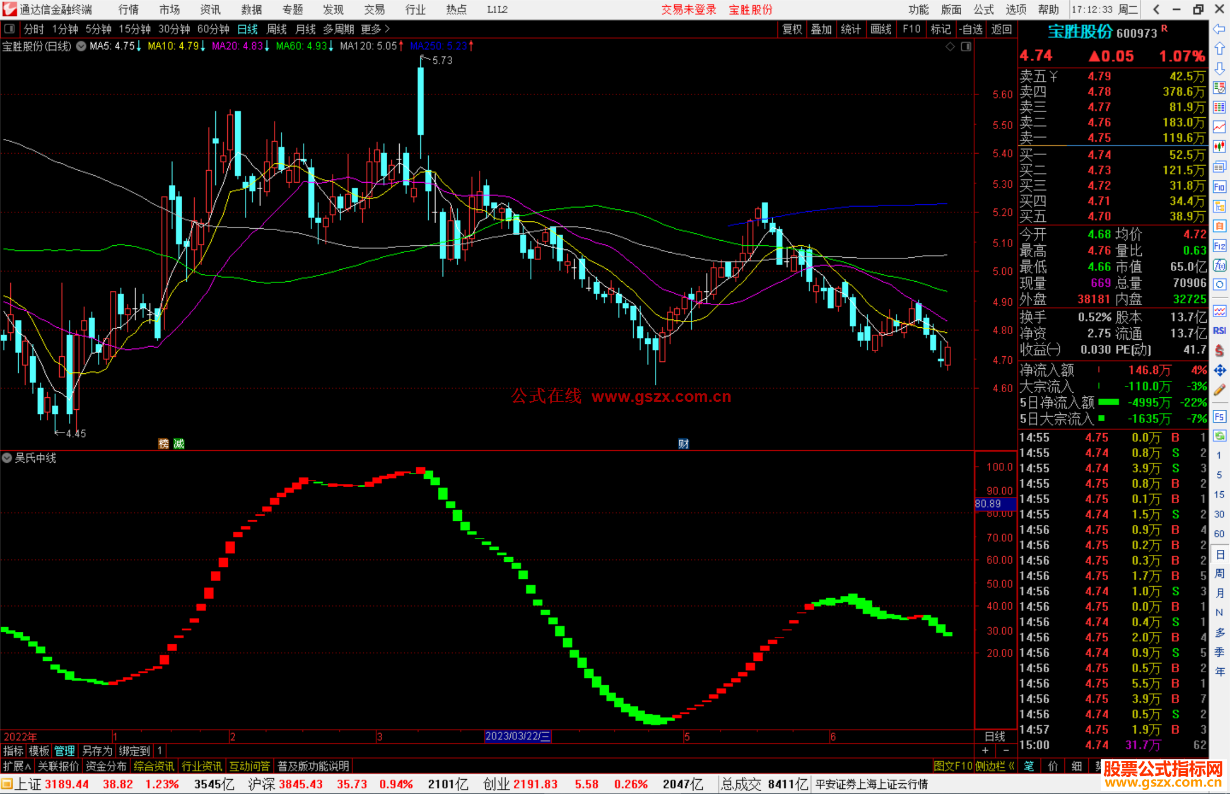The height and width of the screenshot is (794, 1230).
Task: Click the left arrow back icon in sidebar
Action: 1219,29
